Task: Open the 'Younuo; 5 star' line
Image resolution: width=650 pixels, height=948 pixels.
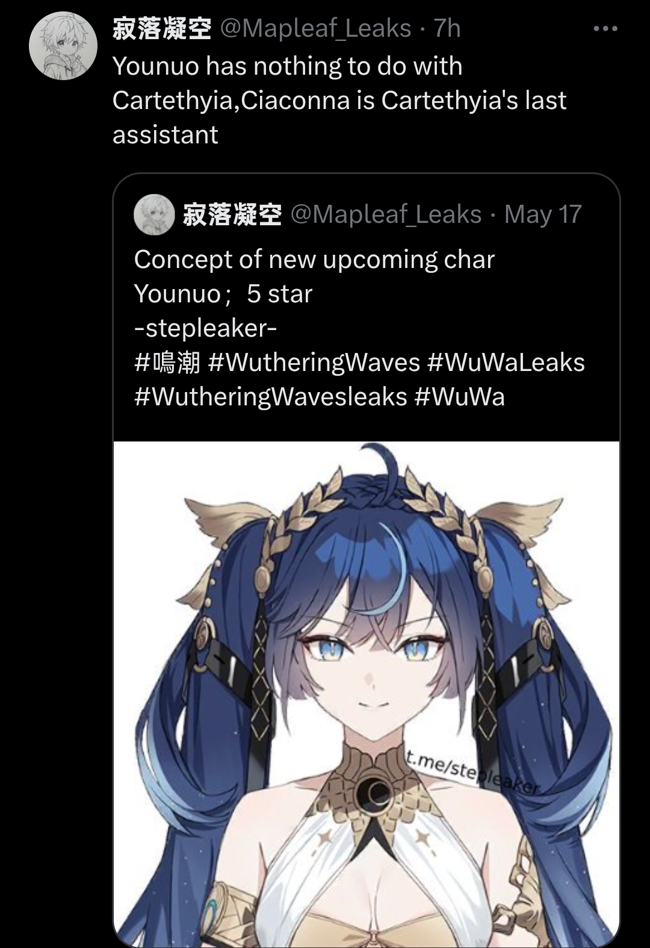Action: point(223,294)
